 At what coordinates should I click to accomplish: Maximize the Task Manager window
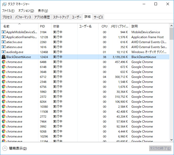coord(156,4)
